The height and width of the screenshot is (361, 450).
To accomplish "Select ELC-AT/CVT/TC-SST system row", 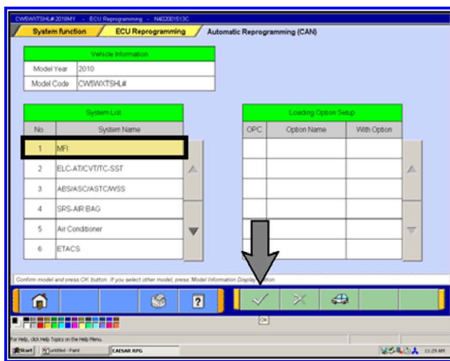I will coord(119,169).
